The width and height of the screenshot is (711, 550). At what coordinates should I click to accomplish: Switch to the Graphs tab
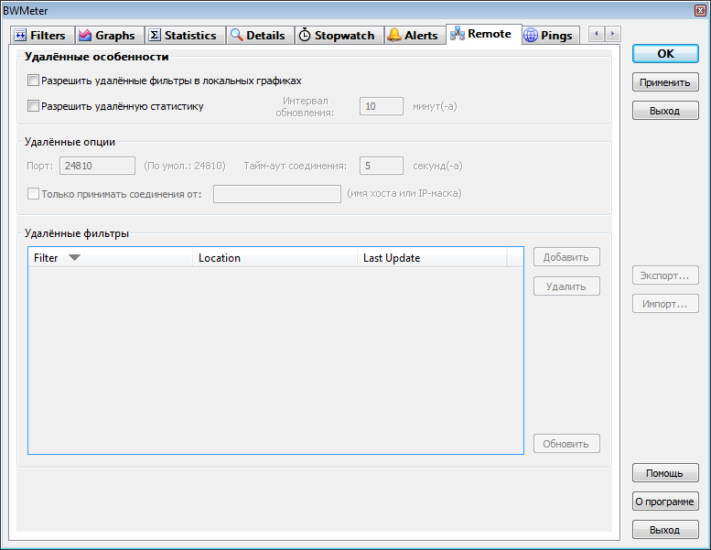point(110,36)
